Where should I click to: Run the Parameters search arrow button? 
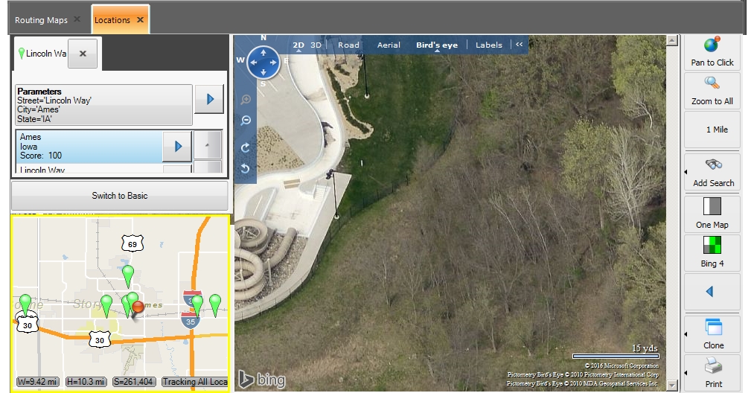tap(209, 99)
